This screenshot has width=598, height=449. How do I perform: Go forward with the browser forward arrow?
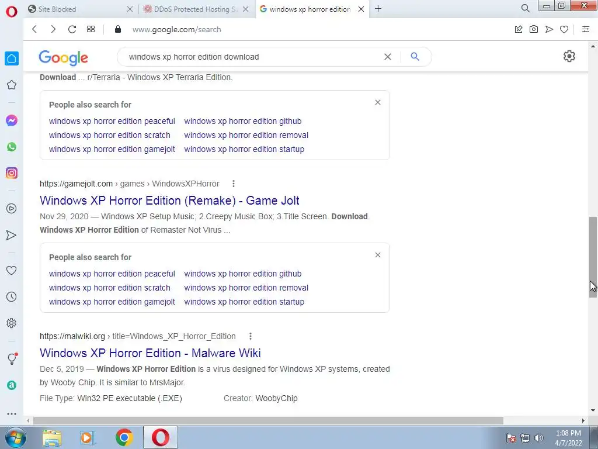click(53, 29)
